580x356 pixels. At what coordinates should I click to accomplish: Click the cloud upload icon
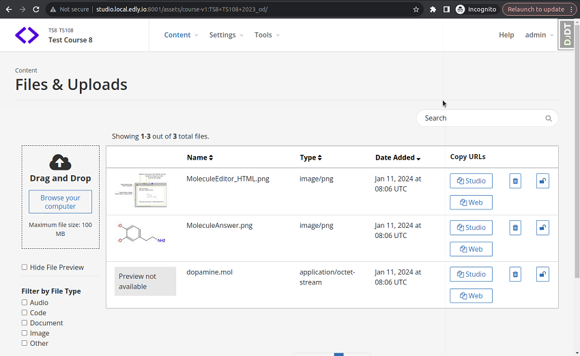(60, 162)
